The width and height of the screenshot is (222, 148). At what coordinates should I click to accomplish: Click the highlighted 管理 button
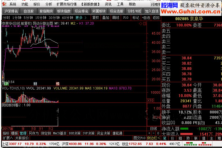[23, 133]
